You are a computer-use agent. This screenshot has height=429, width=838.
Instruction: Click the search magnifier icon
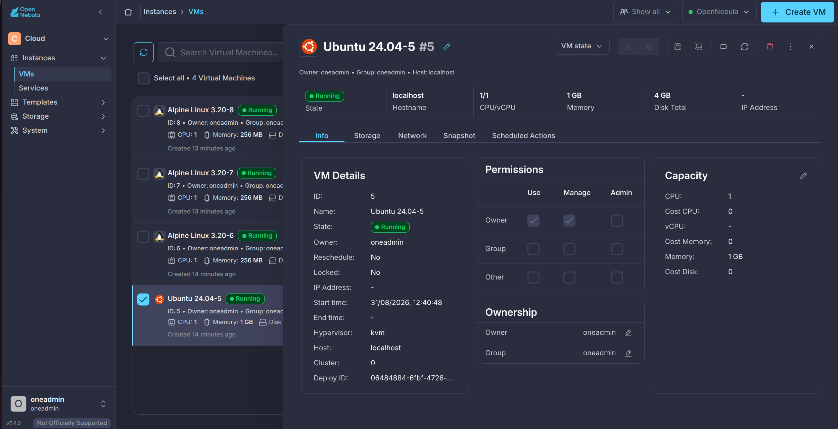click(x=170, y=52)
